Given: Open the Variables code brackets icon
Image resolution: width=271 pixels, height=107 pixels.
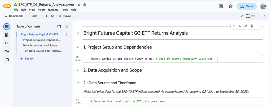Looking at the screenshot, I should tap(7, 43).
